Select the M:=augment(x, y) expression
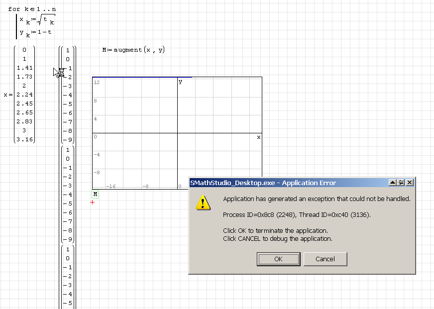This screenshot has width=434, height=309. point(133,50)
